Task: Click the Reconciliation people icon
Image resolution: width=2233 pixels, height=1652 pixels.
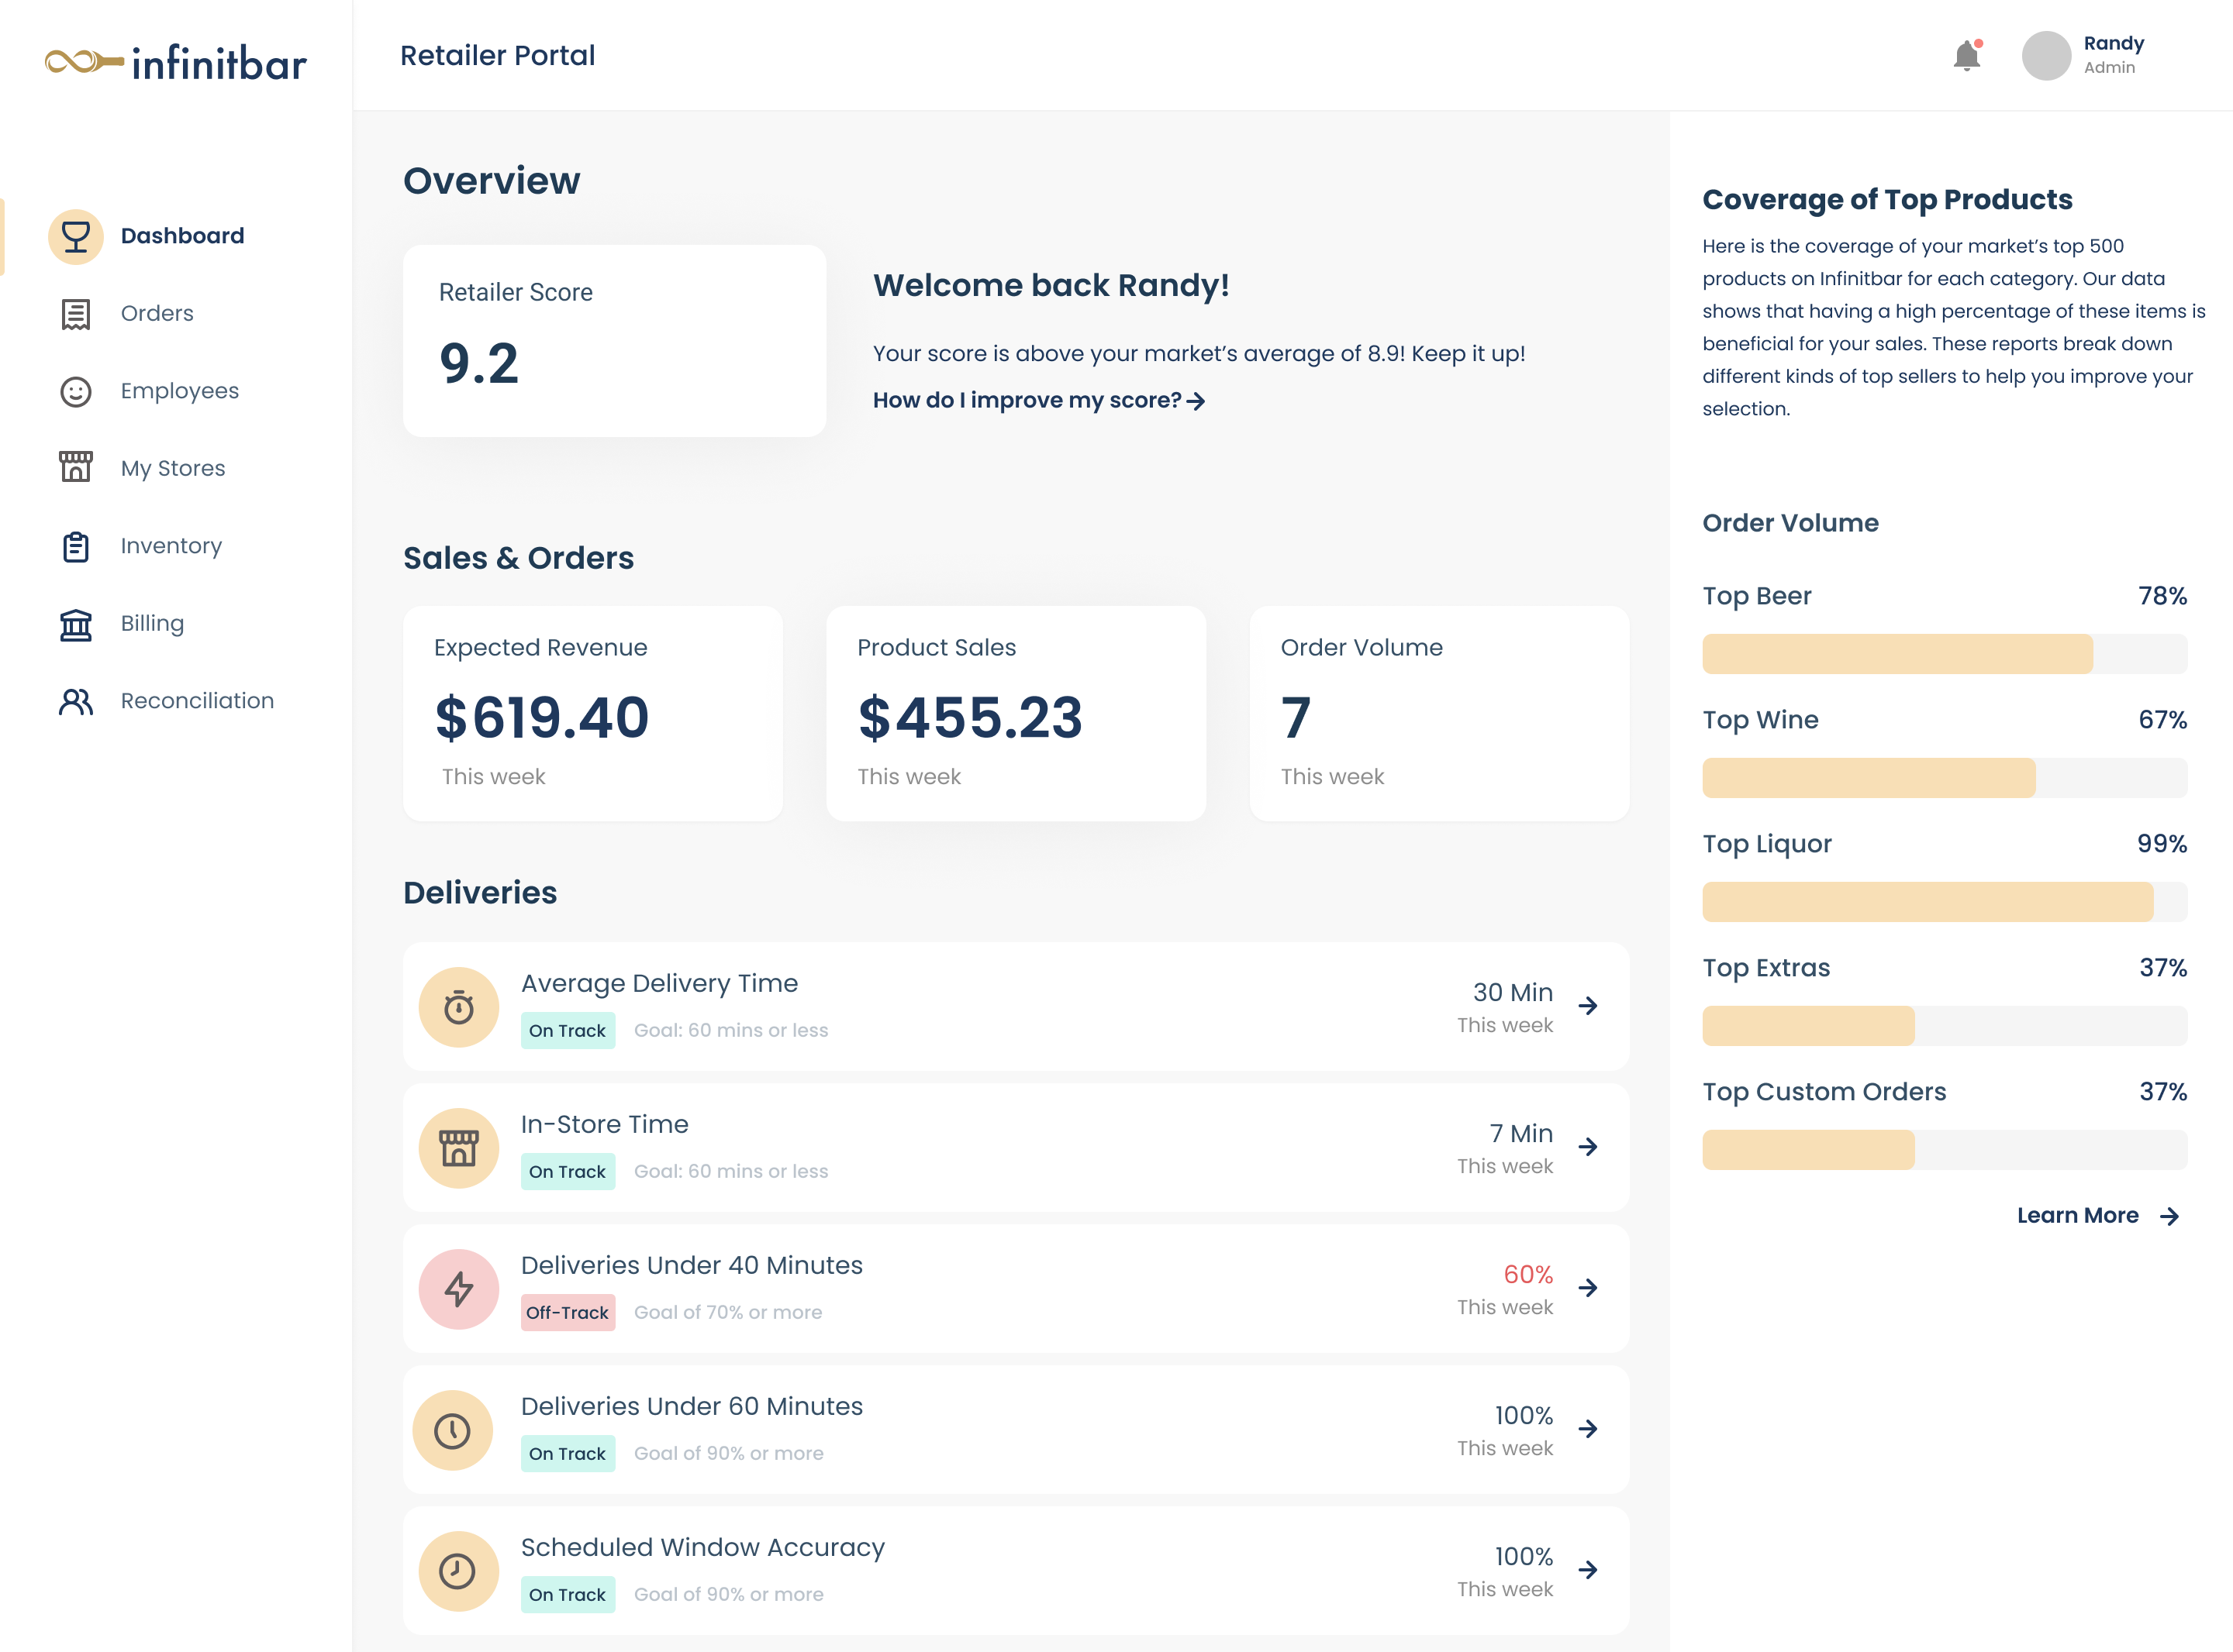Action: pyautogui.click(x=76, y=701)
